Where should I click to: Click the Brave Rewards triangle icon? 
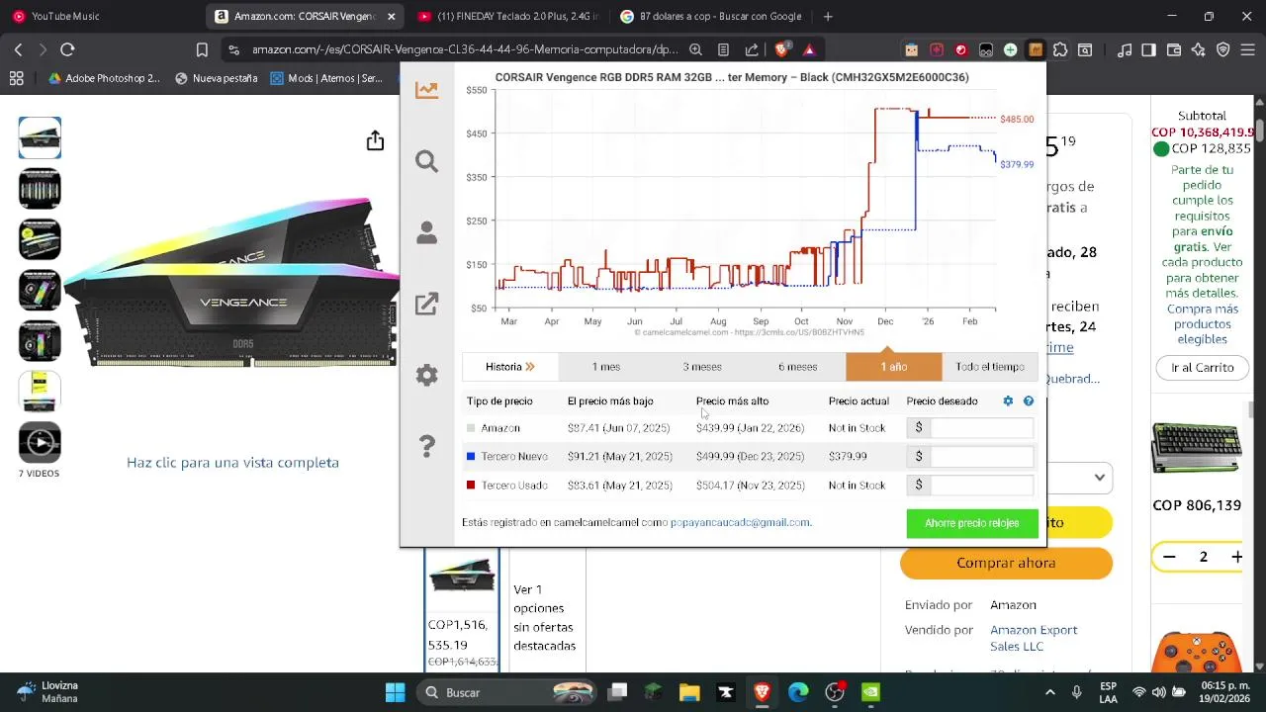pyautogui.click(x=809, y=49)
